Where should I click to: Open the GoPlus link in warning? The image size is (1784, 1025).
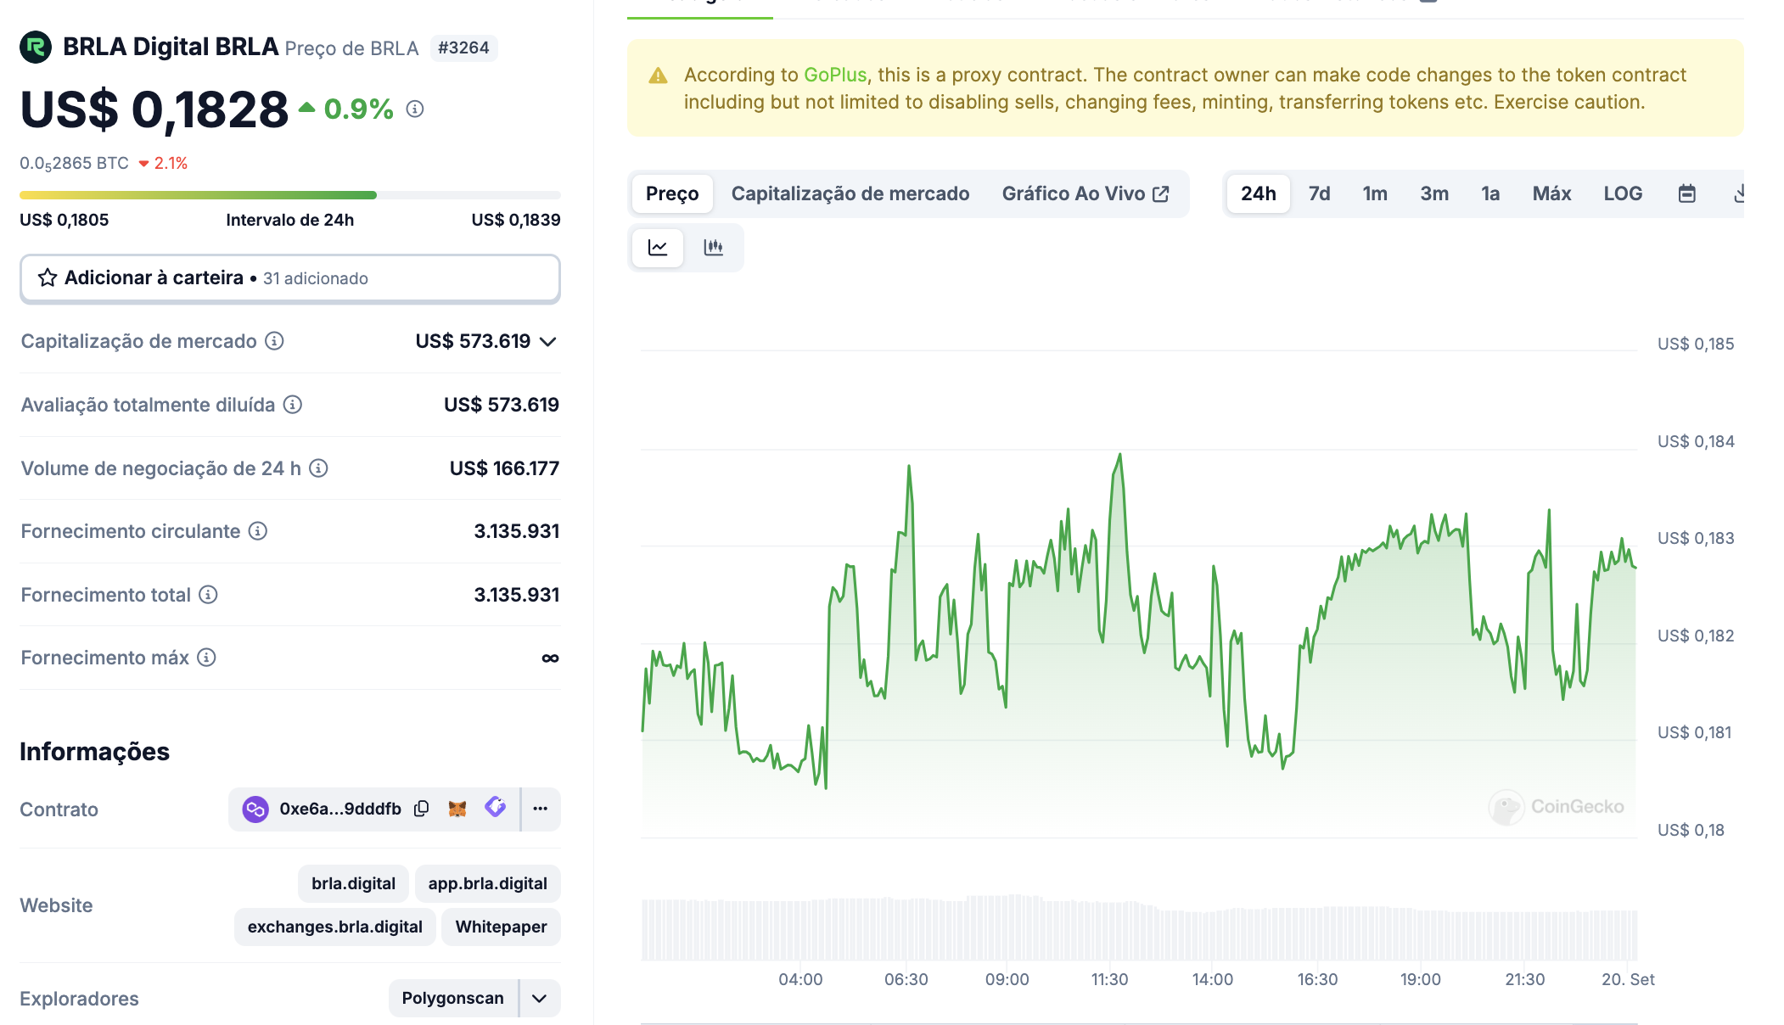(x=834, y=75)
